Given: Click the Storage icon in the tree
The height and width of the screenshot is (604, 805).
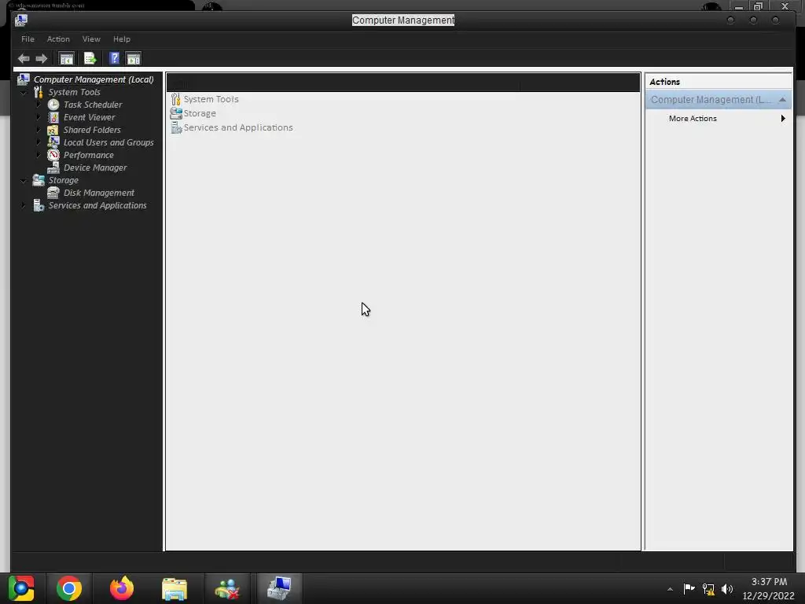Looking at the screenshot, I should coord(39,180).
